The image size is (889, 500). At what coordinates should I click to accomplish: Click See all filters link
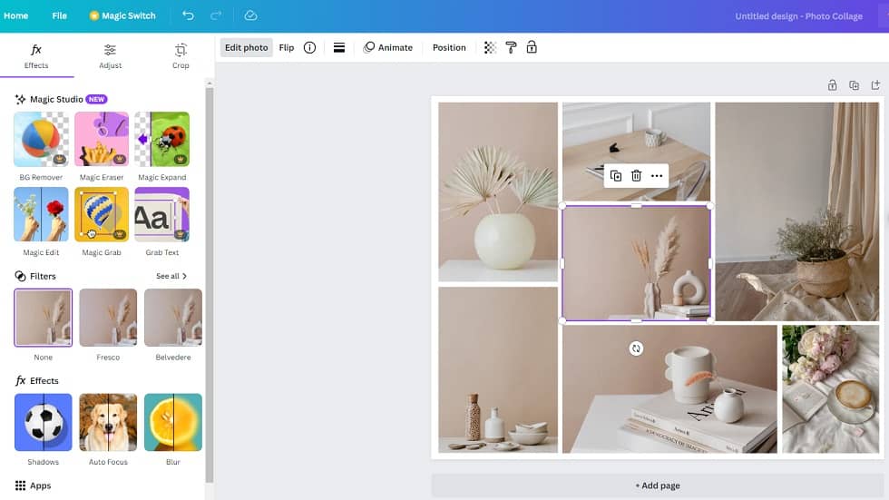[171, 276]
